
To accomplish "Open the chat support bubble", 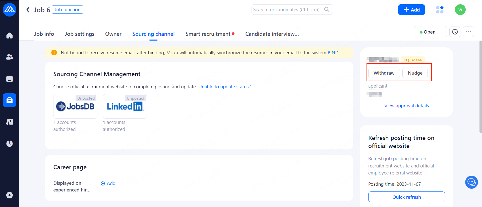I will [471, 182].
